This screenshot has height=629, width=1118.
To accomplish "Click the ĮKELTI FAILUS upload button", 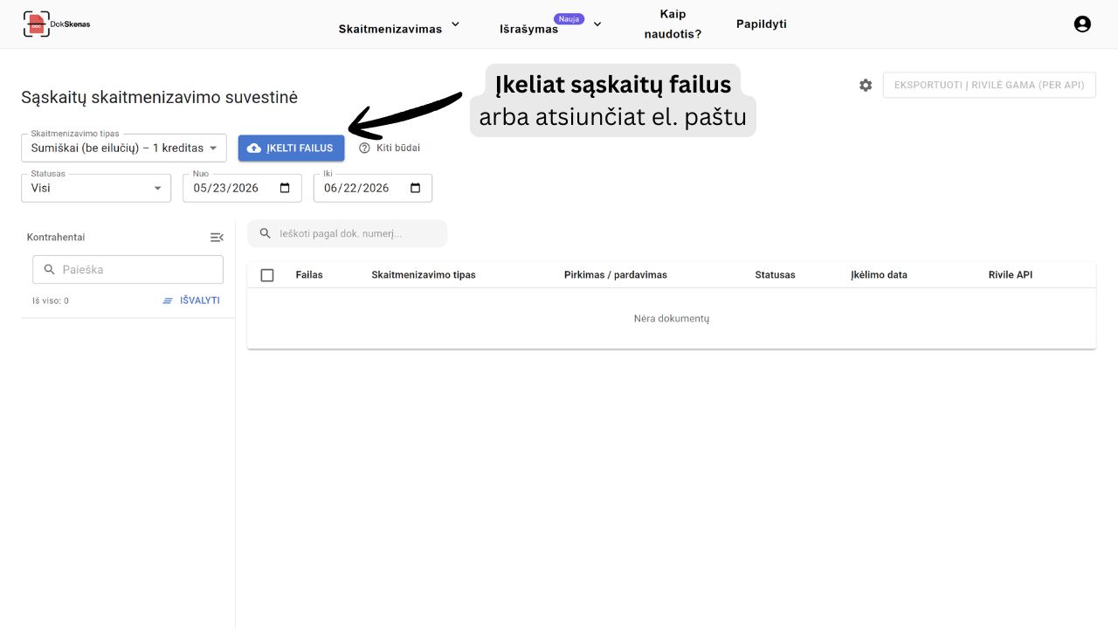I will click(x=292, y=148).
